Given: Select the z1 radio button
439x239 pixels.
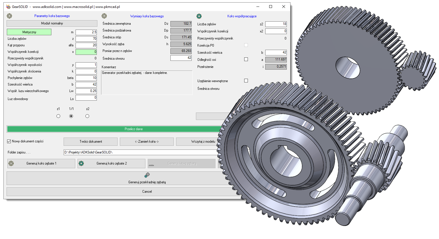Looking at the screenshot, I should click(58, 116).
